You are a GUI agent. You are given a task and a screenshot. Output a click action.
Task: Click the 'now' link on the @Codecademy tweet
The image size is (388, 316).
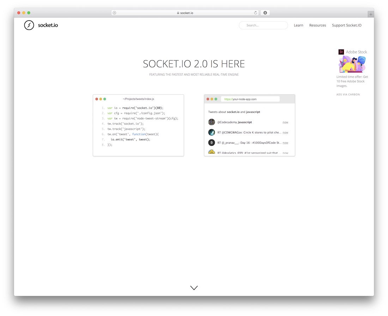click(x=285, y=122)
